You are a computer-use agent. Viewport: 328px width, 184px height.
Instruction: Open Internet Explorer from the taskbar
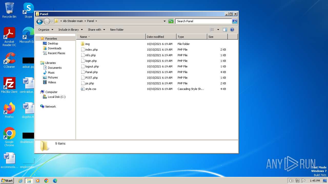(x=20, y=181)
